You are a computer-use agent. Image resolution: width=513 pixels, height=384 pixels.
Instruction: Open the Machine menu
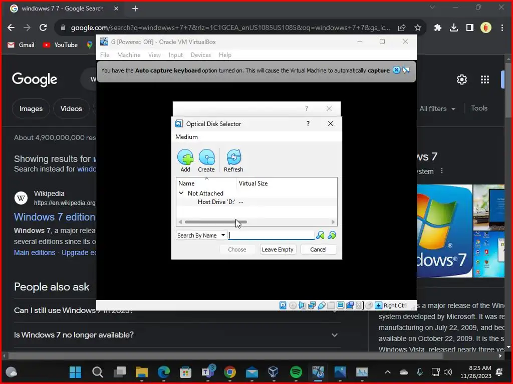click(x=129, y=55)
